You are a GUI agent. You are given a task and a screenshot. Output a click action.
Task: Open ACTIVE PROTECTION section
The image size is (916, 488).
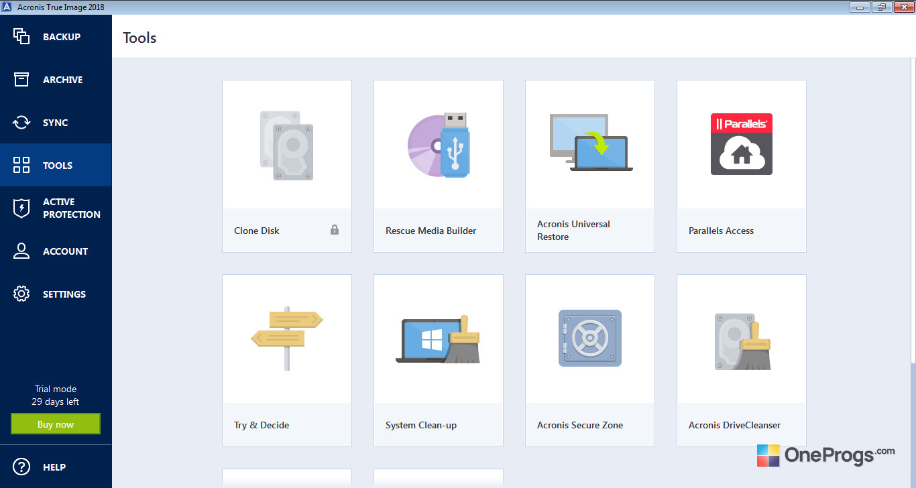(x=56, y=208)
